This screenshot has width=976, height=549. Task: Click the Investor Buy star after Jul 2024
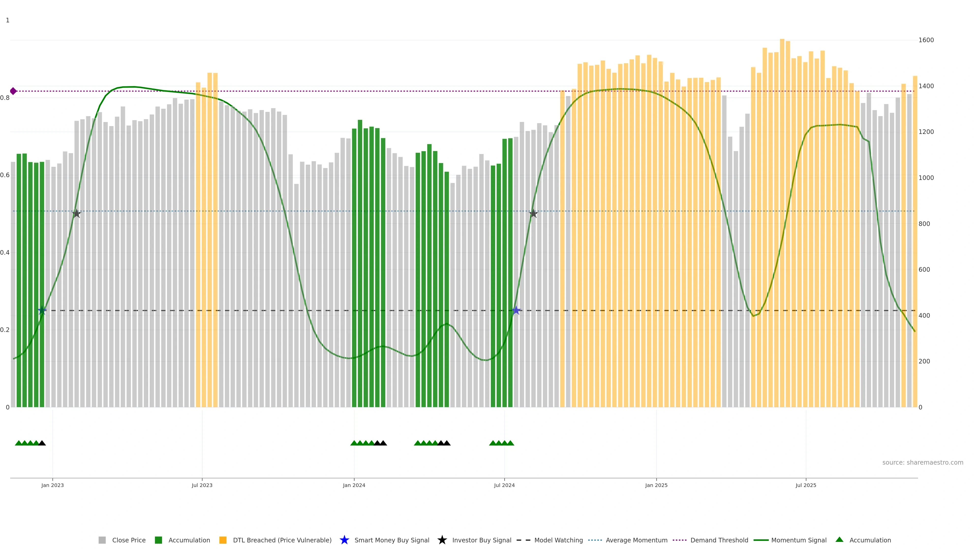point(533,213)
